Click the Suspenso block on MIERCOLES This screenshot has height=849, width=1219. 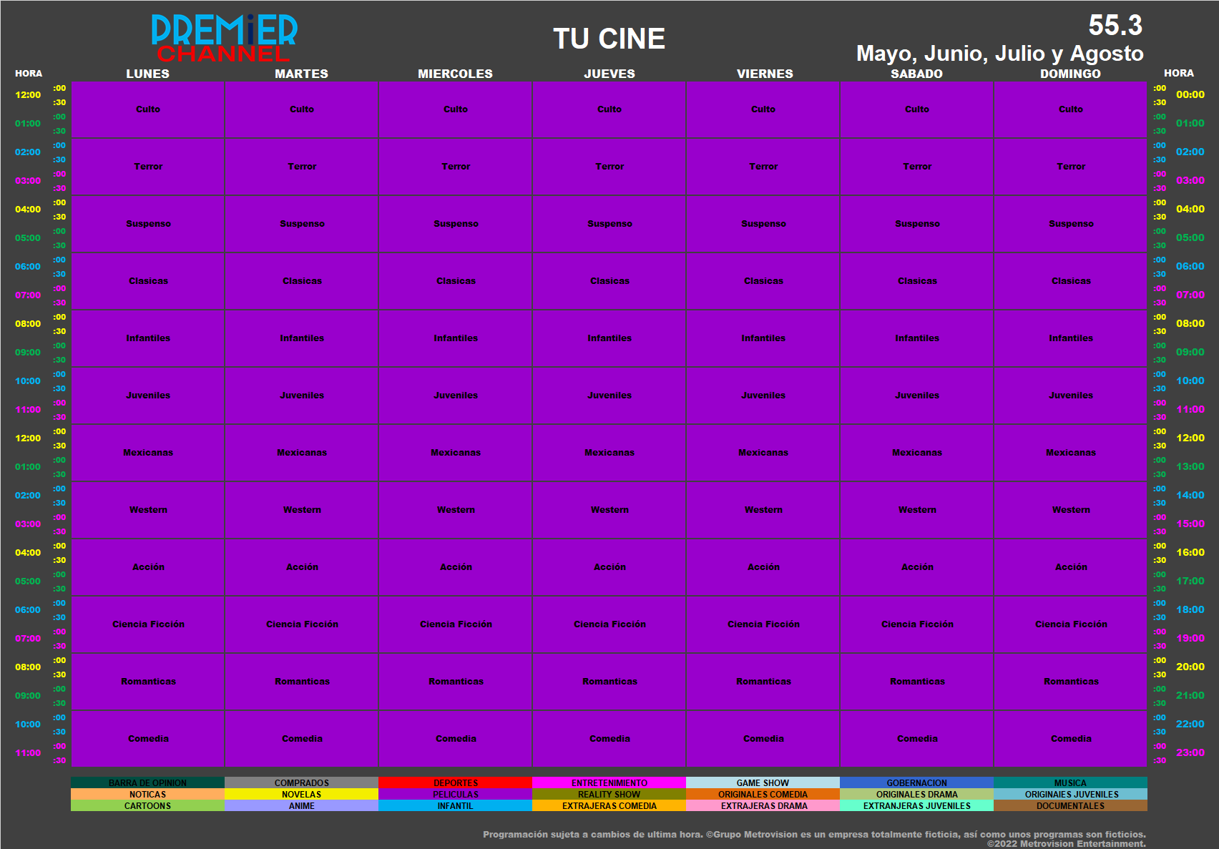coord(456,224)
